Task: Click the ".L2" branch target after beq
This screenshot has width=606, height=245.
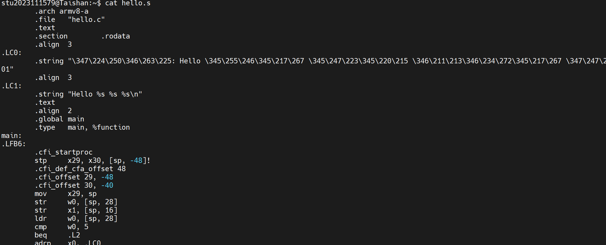Action: (x=74, y=235)
